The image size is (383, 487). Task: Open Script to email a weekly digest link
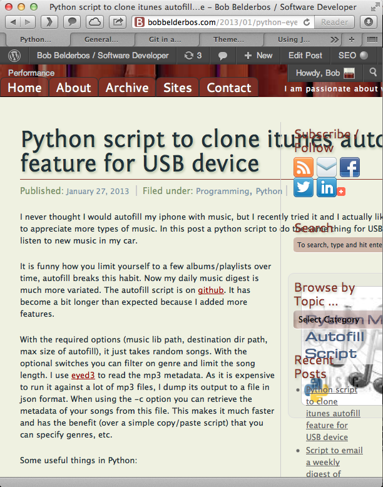(334, 462)
